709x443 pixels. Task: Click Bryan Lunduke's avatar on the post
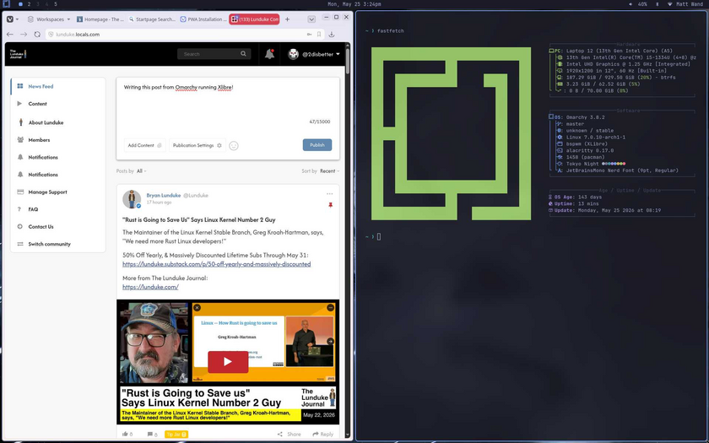coord(132,199)
